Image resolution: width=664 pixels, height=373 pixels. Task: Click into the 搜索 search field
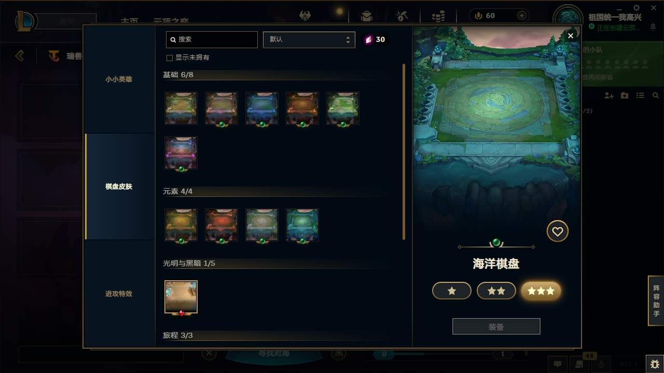coord(212,39)
